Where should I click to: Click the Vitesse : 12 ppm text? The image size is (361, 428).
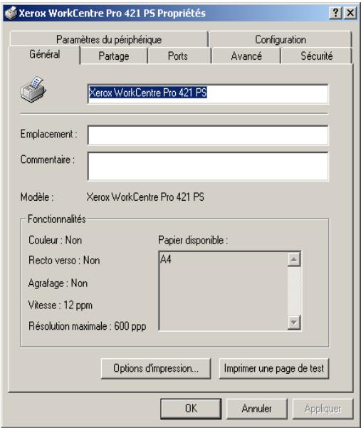pyautogui.click(x=61, y=305)
